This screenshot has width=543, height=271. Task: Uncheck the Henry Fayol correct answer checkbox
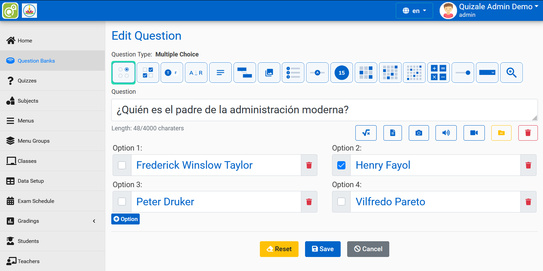tap(341, 165)
